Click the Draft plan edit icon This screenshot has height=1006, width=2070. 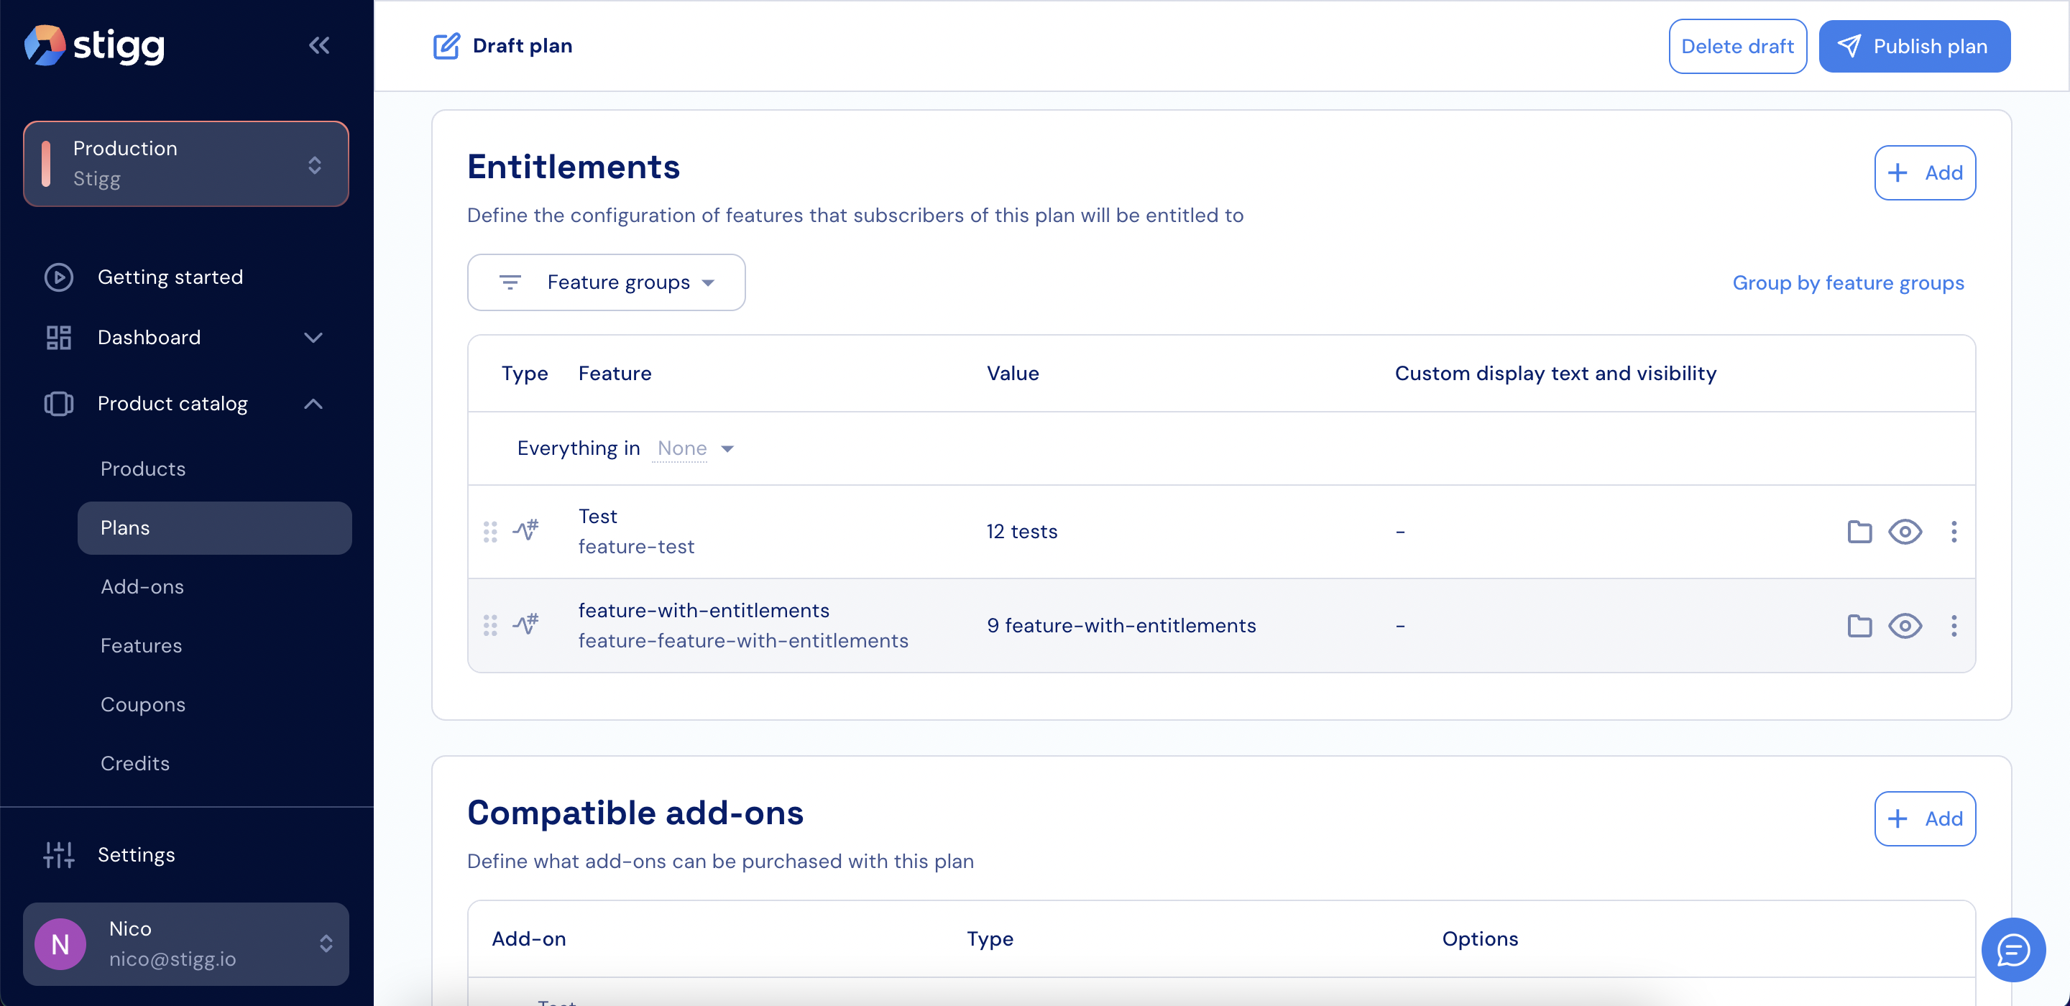click(x=446, y=46)
